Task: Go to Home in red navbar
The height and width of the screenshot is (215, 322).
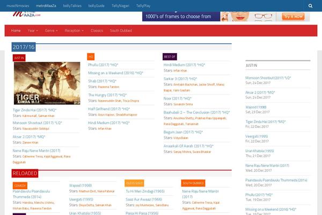Action: tap(16, 31)
